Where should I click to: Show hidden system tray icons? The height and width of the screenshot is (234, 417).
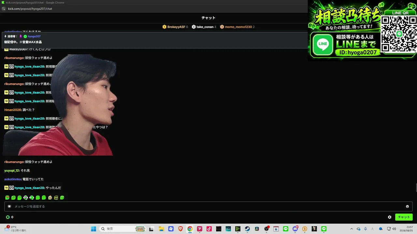click(x=352, y=229)
